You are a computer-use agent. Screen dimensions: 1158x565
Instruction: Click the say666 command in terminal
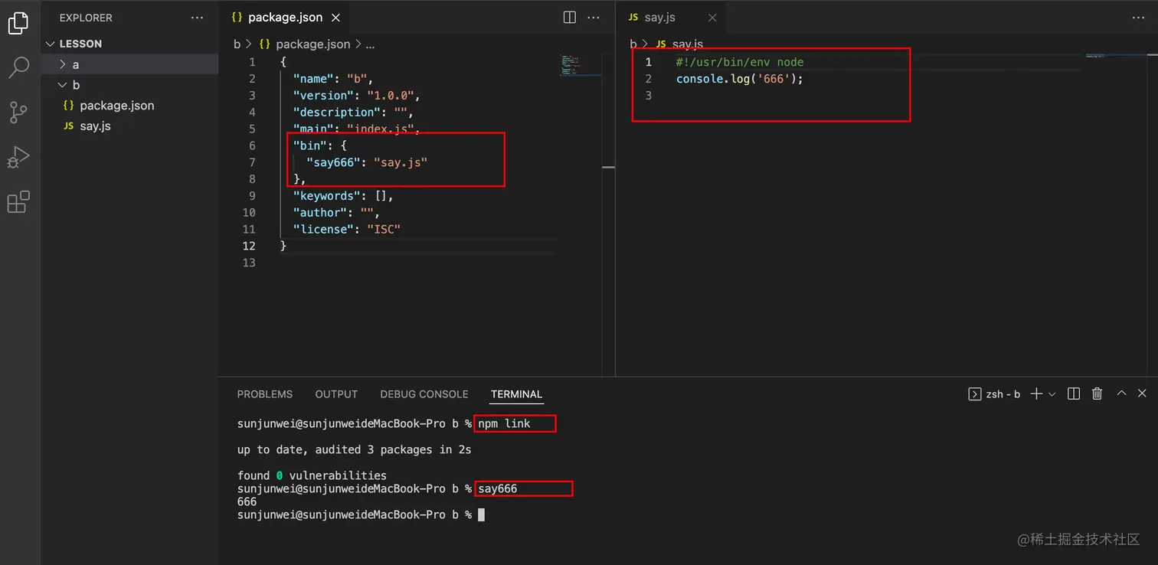pos(498,488)
